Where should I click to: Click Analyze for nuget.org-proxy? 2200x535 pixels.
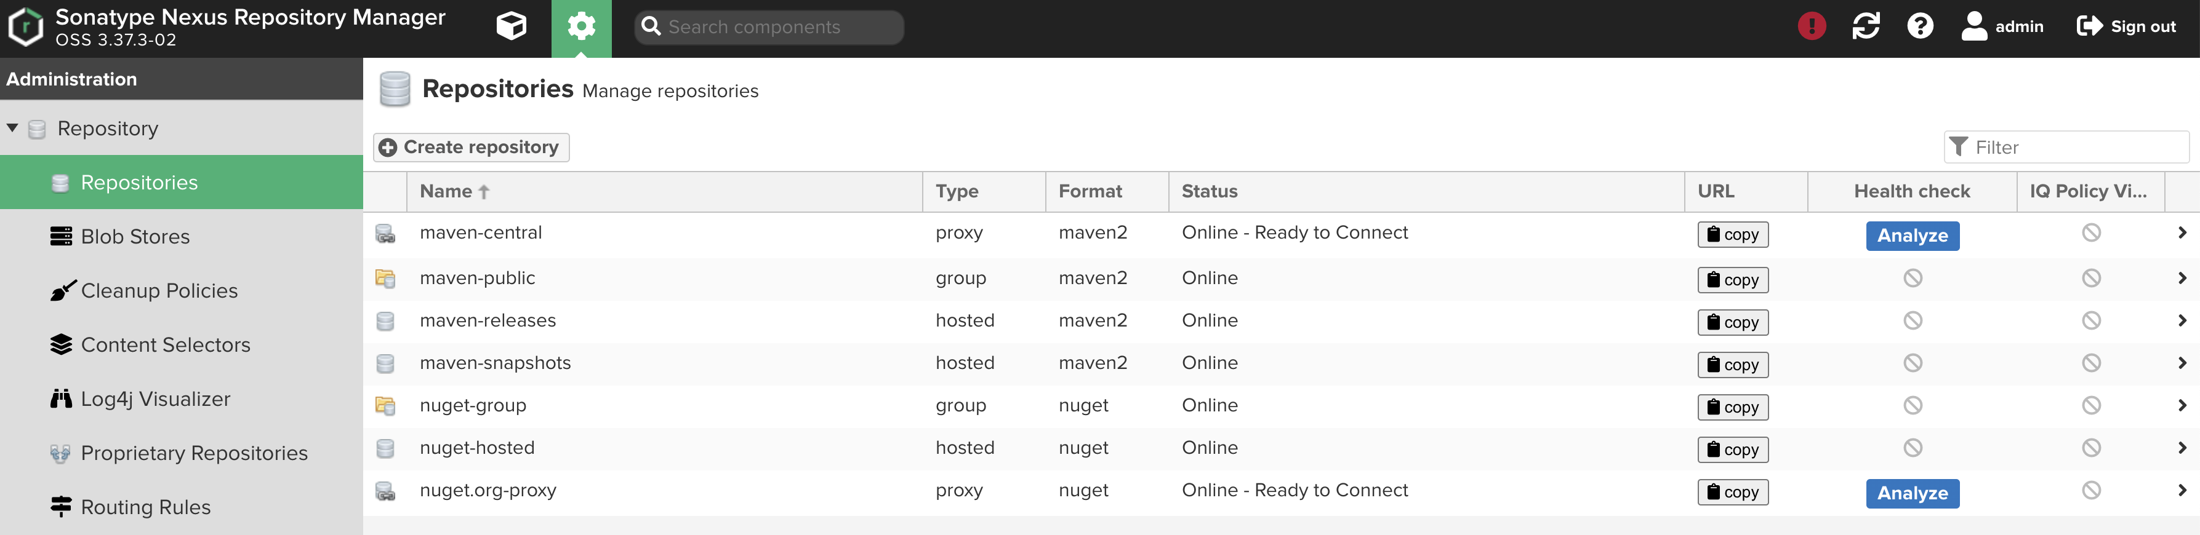pos(1912,493)
